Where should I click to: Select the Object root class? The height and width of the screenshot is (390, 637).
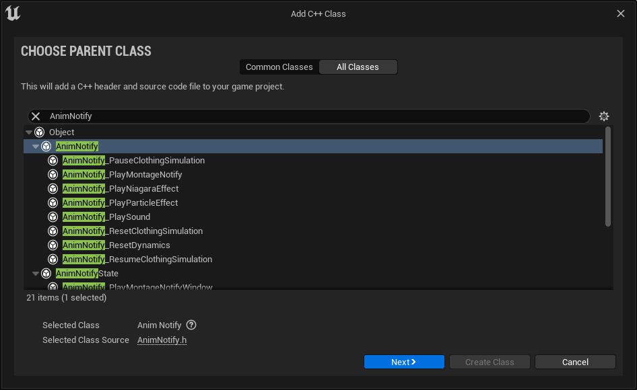coord(313,132)
